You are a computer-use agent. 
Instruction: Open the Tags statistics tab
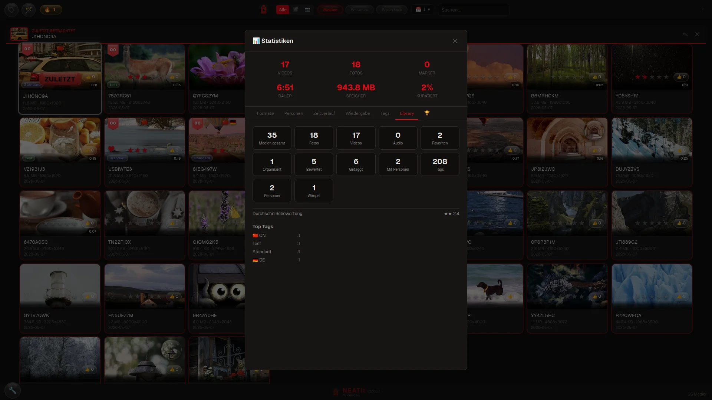385,113
